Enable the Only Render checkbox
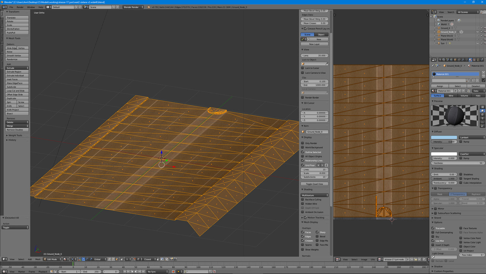The image size is (486, 274). pos(303,143)
